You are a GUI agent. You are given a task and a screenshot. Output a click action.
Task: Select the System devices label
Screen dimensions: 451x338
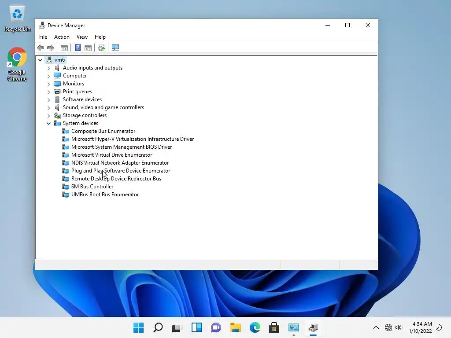[81, 123]
